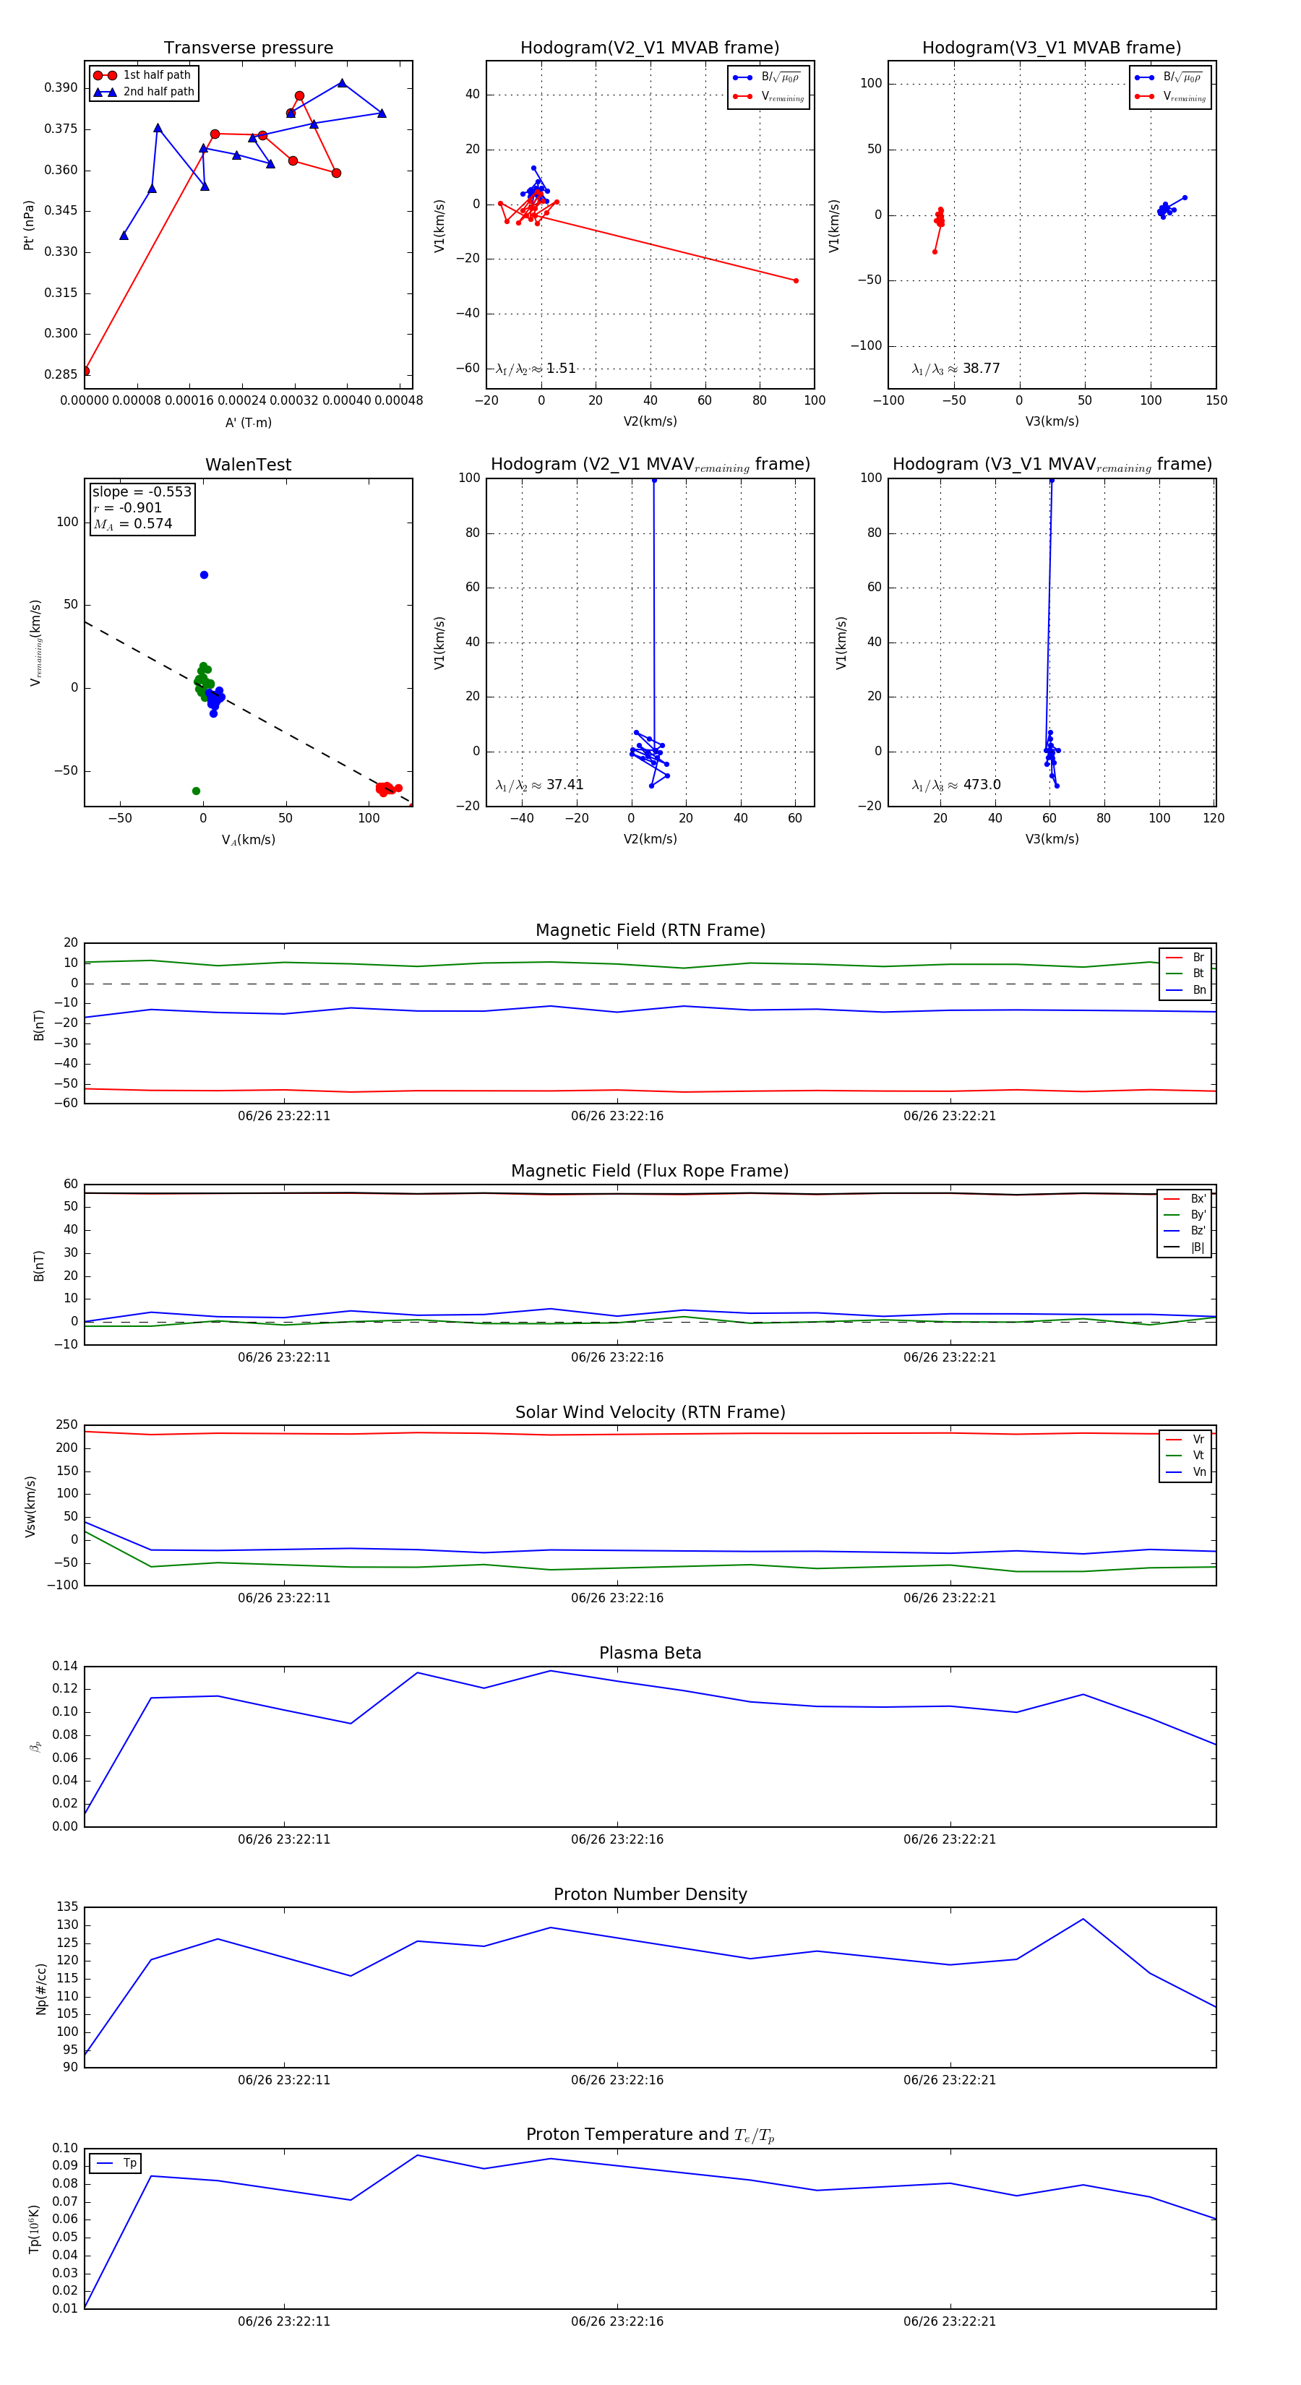Image resolution: width=1301 pixels, height=2385 pixels.
Task: Click the A' (T·m) x-axis label
Action: tap(248, 422)
